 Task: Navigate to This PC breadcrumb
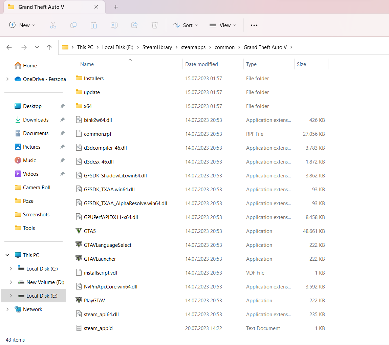coord(85,47)
